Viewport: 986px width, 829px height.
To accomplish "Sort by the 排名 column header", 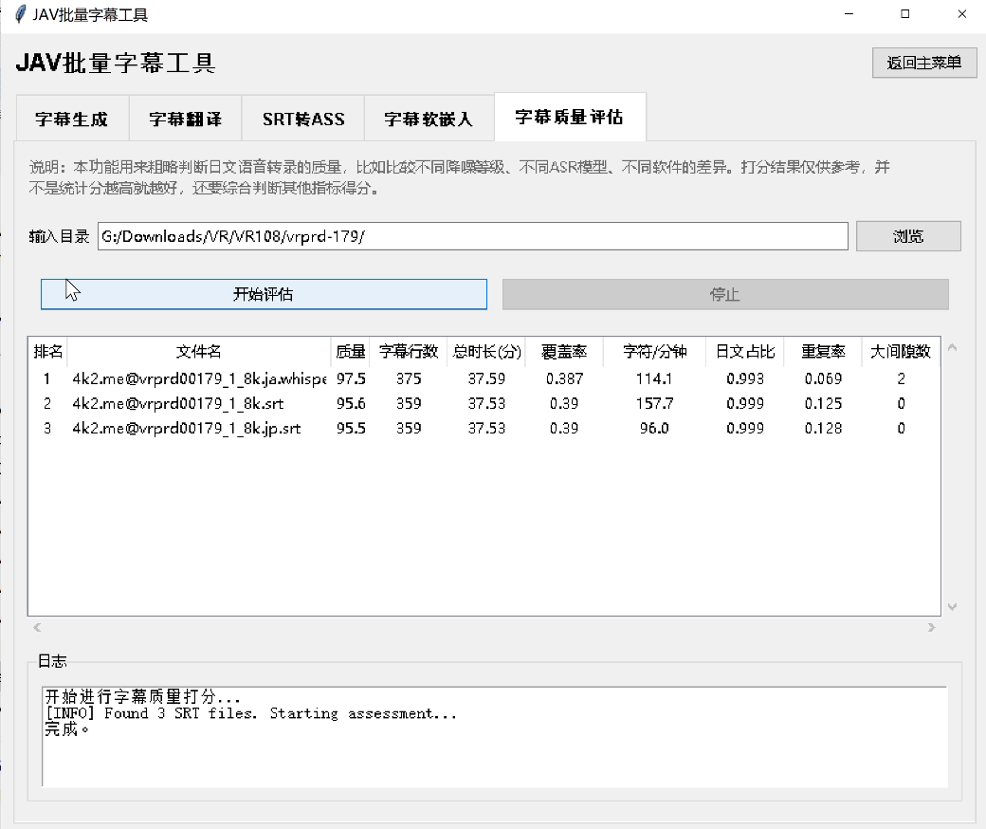I will [47, 352].
